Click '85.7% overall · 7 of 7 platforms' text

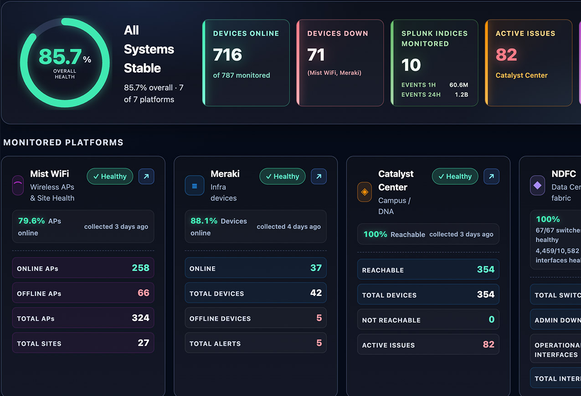click(x=154, y=93)
